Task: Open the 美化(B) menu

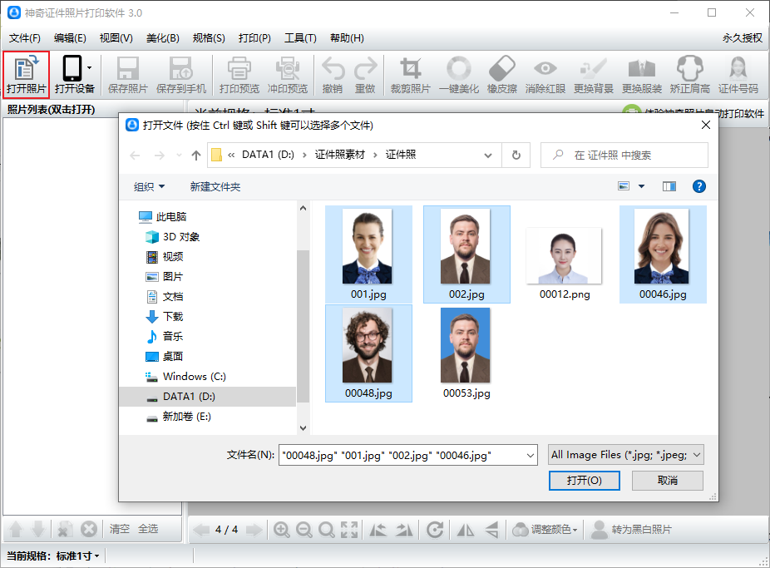Action: [162, 37]
